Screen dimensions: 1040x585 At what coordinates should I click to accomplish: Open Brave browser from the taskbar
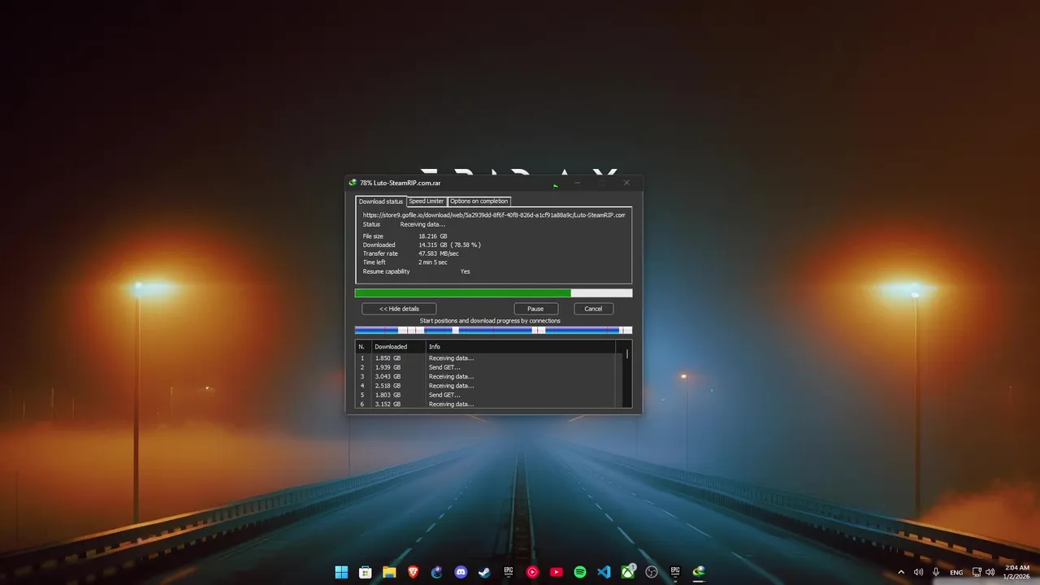click(413, 572)
